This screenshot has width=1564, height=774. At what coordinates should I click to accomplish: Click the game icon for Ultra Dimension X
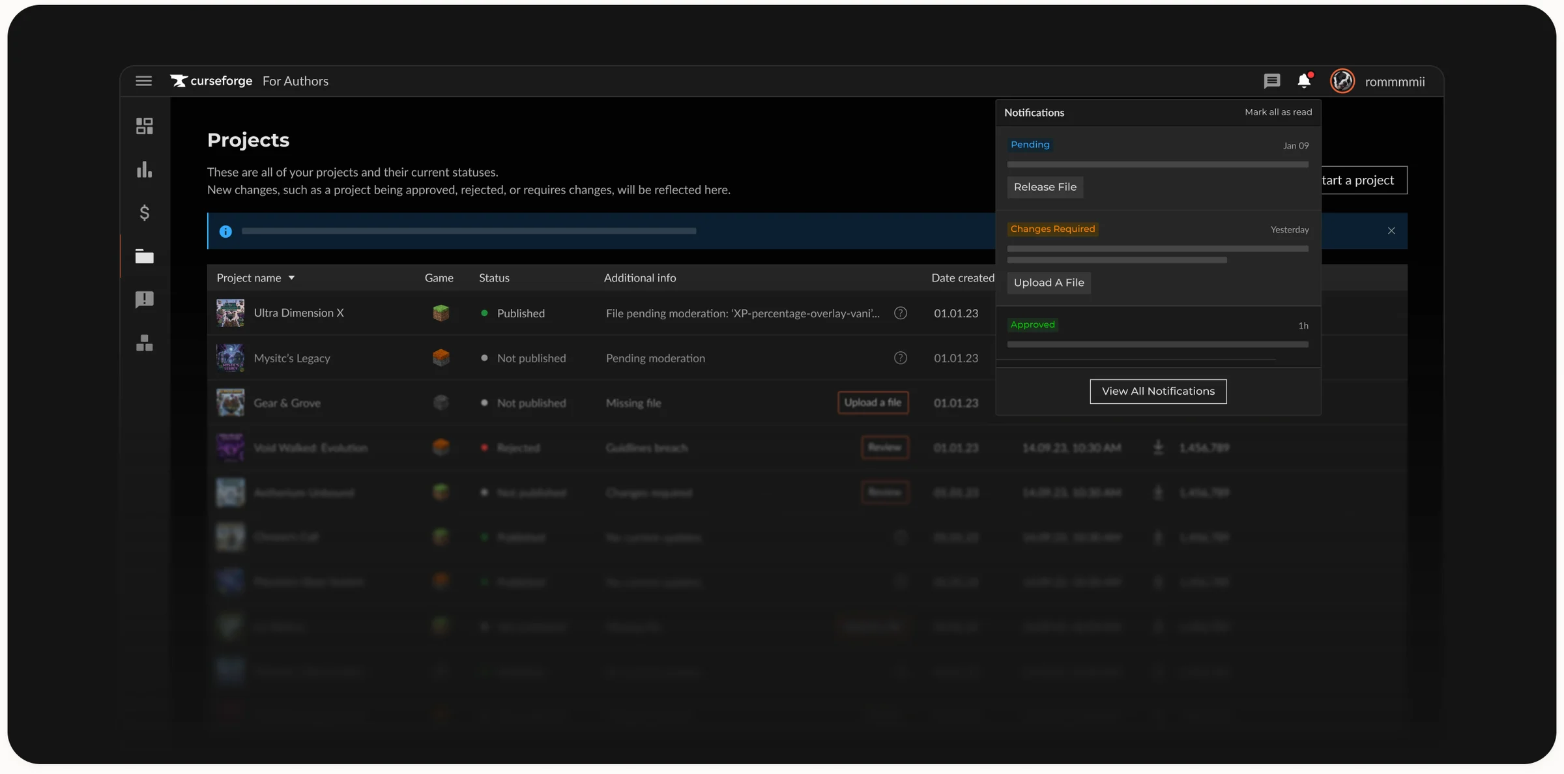pos(441,313)
